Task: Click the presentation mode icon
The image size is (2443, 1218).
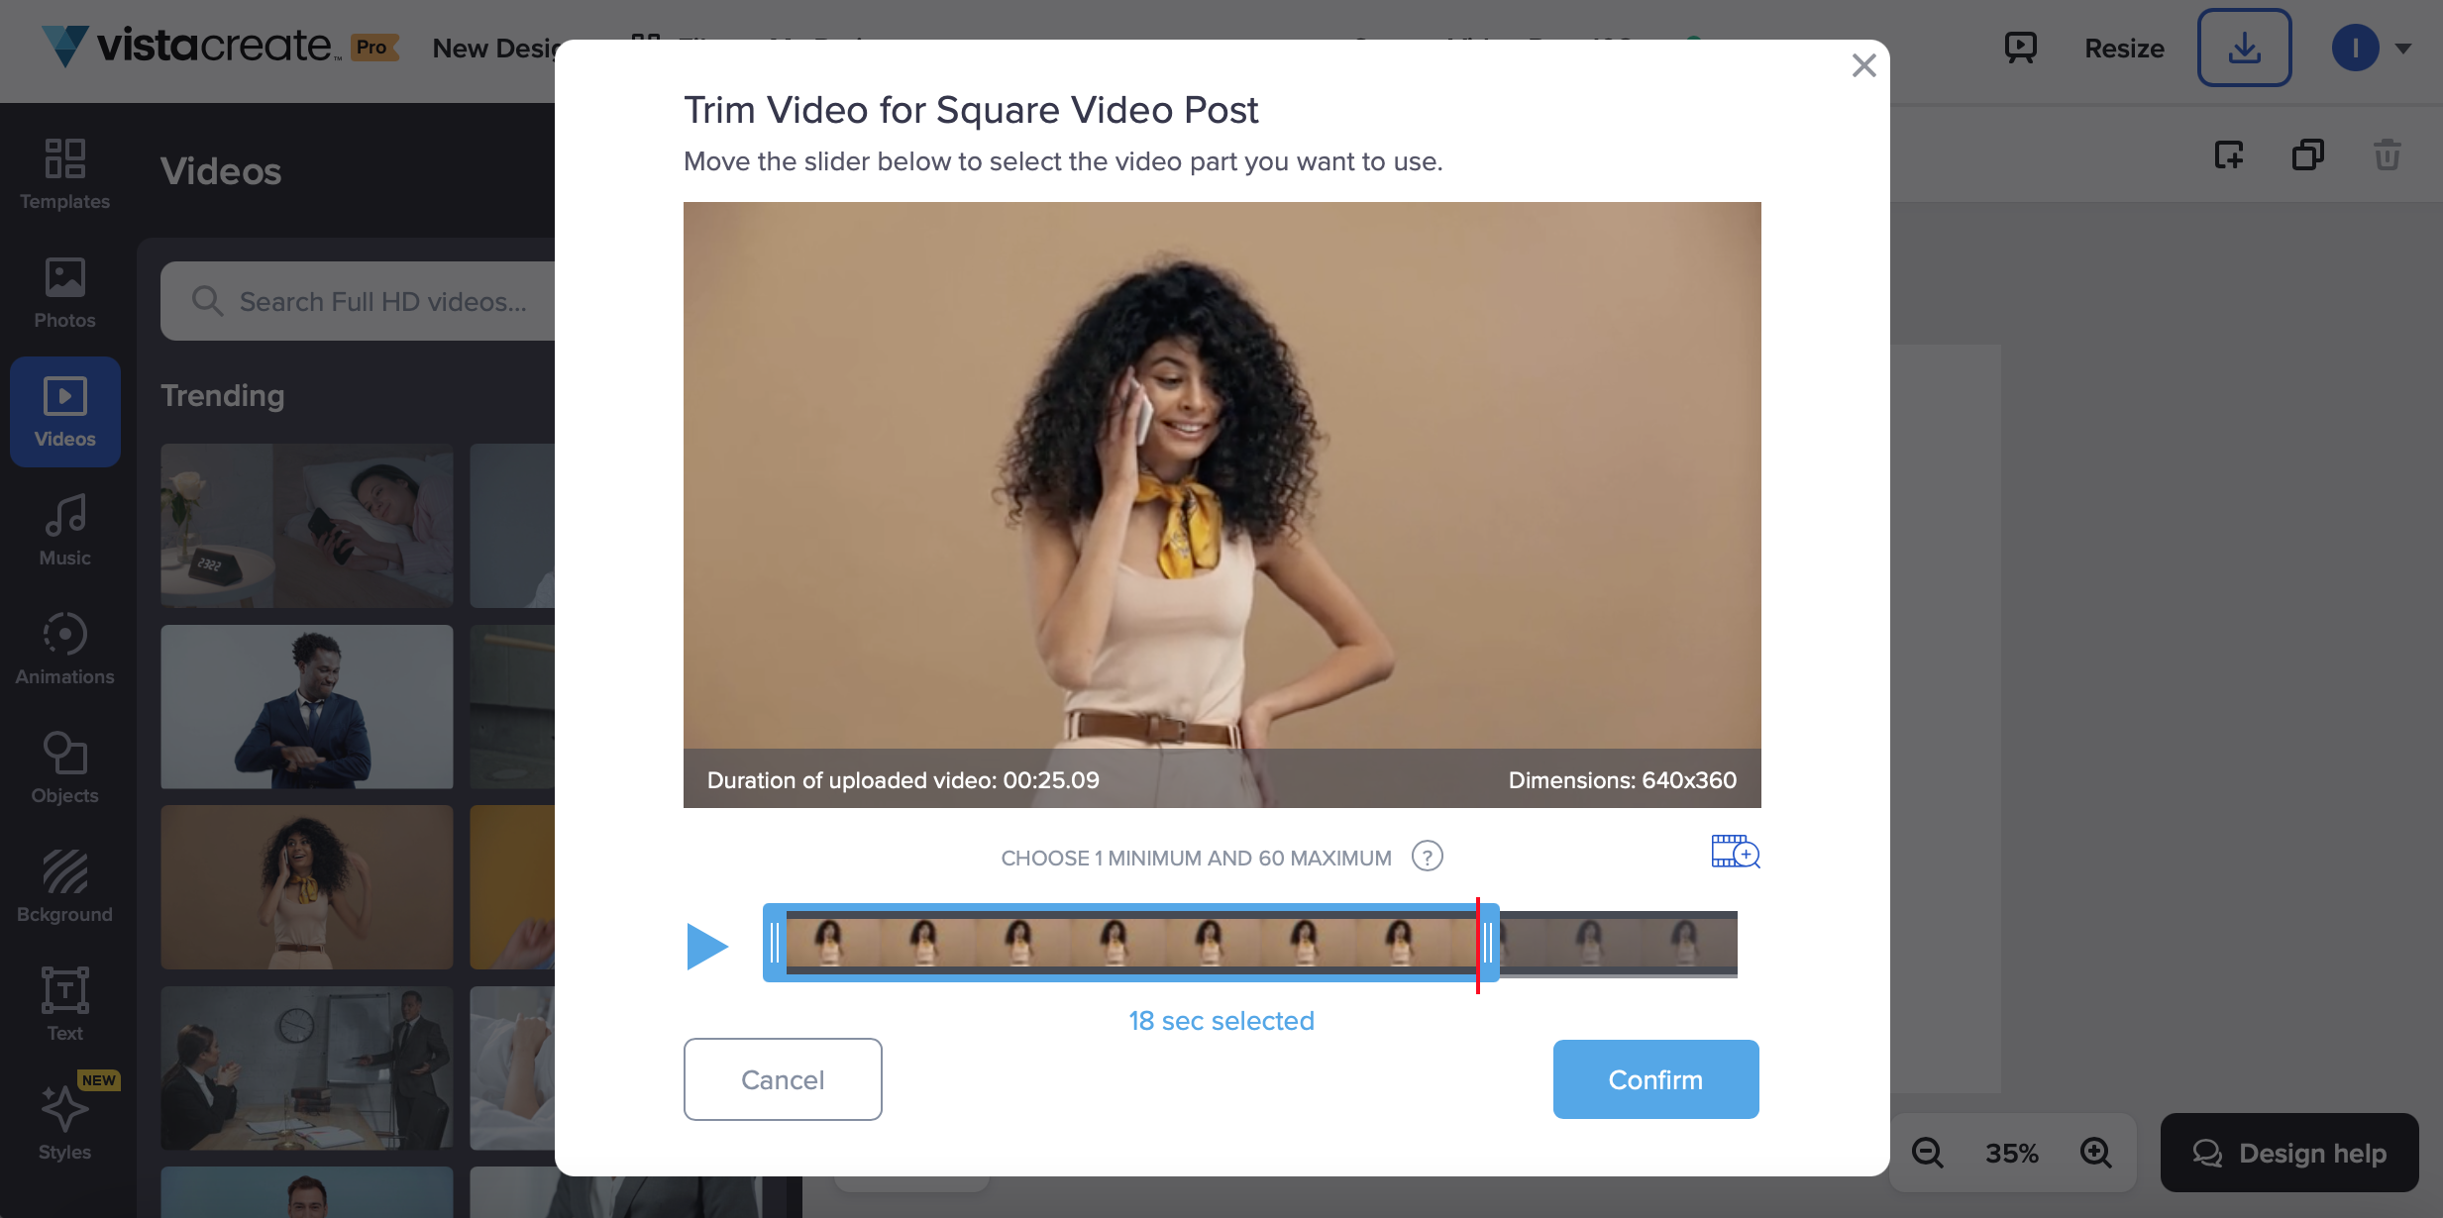Action: [x=2020, y=48]
